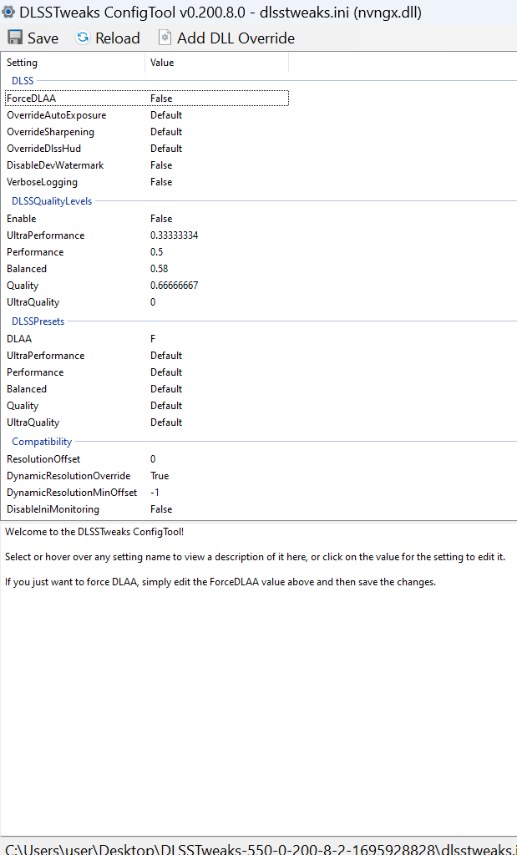
Task: Click the Reload refresh icon
Action: coord(83,38)
